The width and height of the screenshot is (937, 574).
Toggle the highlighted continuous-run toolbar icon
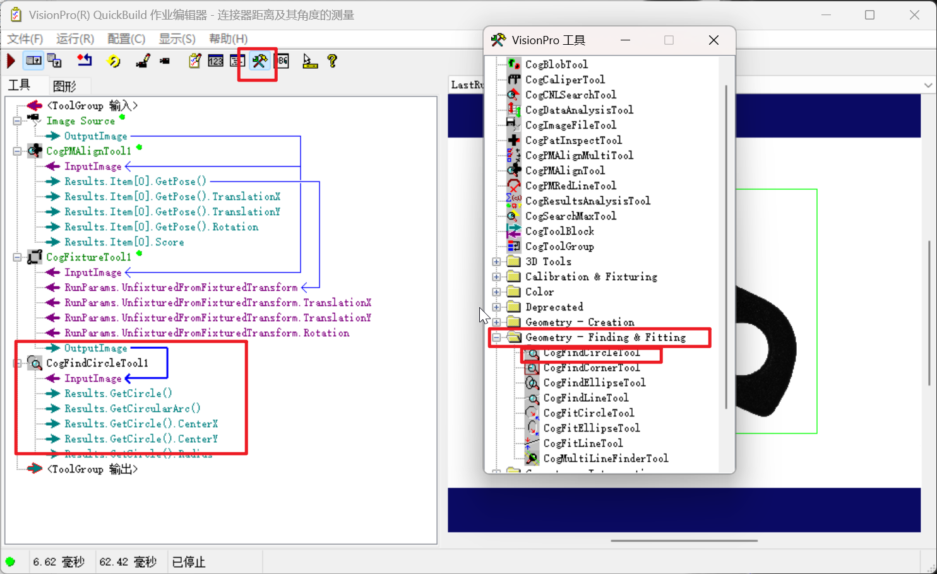(x=33, y=61)
